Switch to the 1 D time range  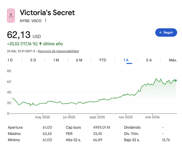tap(10, 60)
